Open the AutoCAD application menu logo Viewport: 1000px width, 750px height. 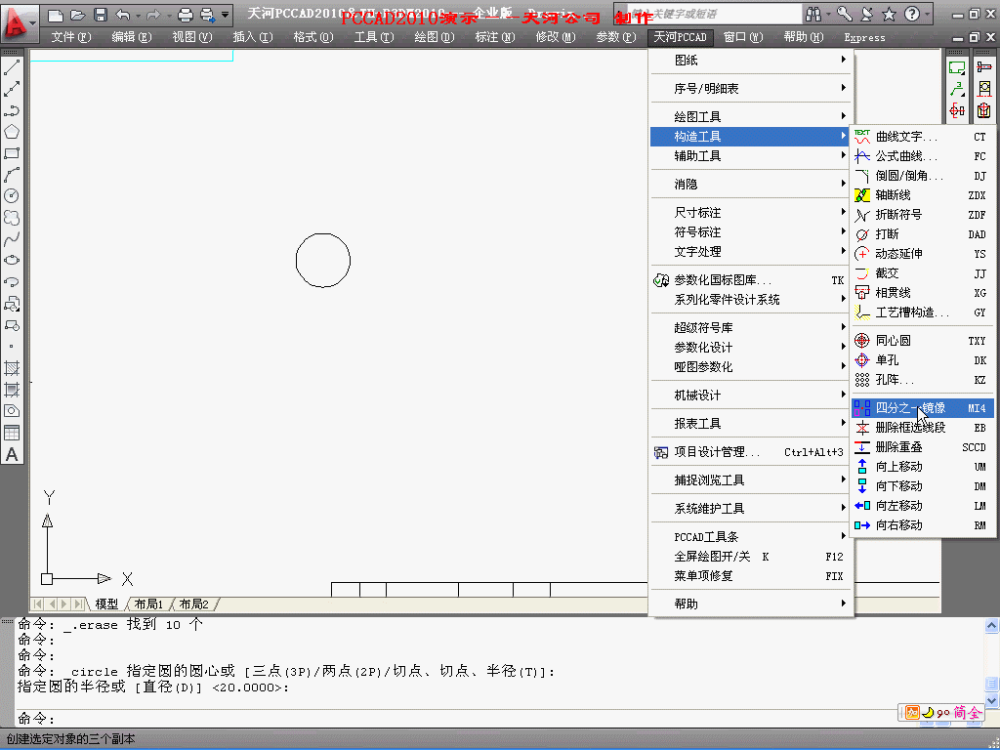[18, 24]
